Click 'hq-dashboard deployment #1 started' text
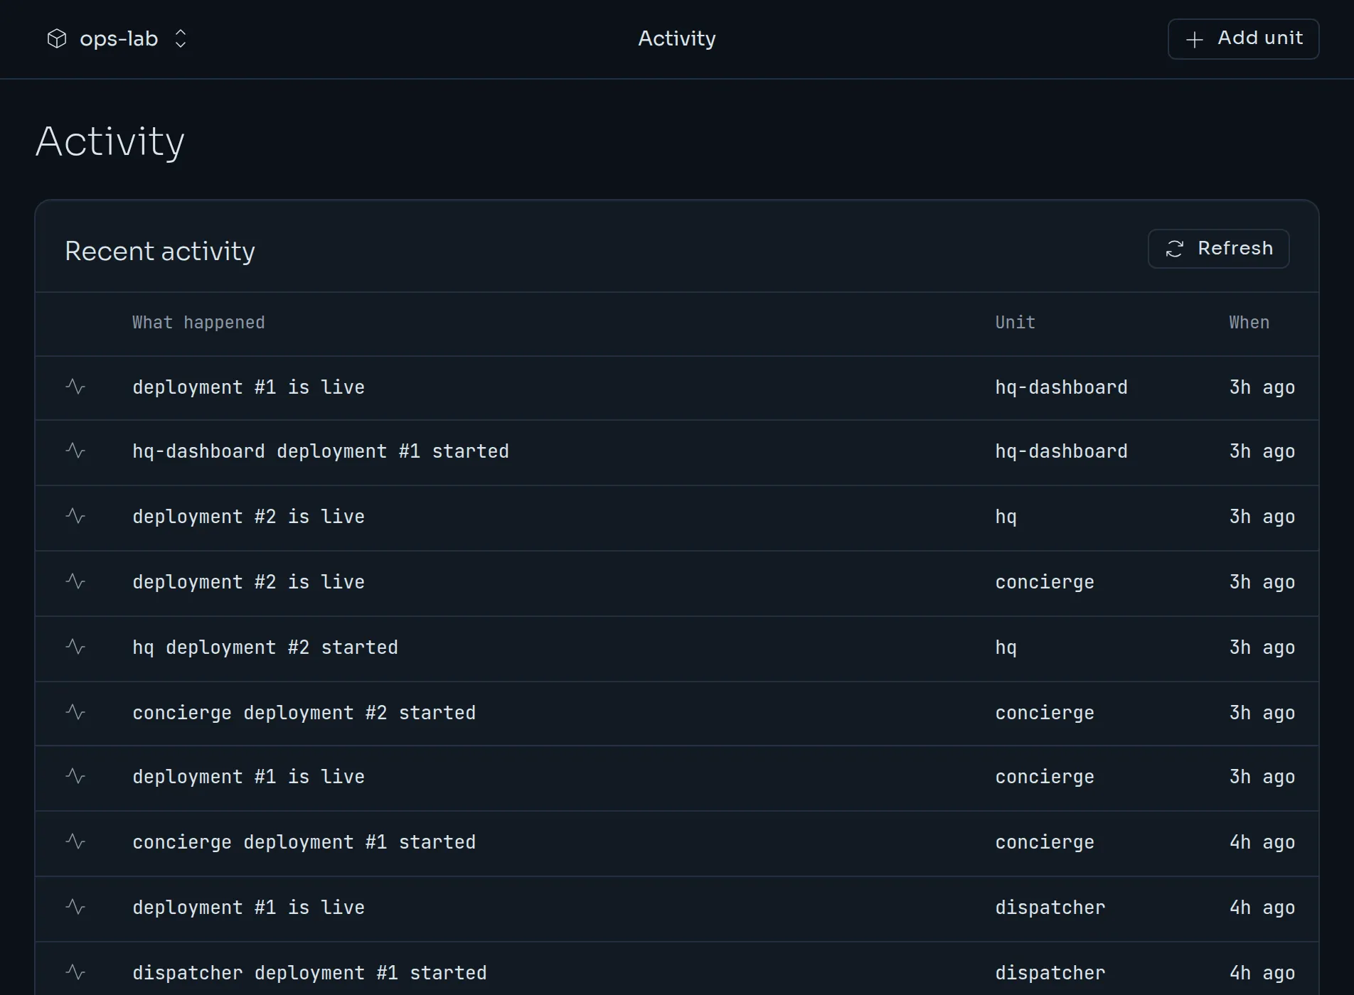The height and width of the screenshot is (995, 1354). point(321,451)
